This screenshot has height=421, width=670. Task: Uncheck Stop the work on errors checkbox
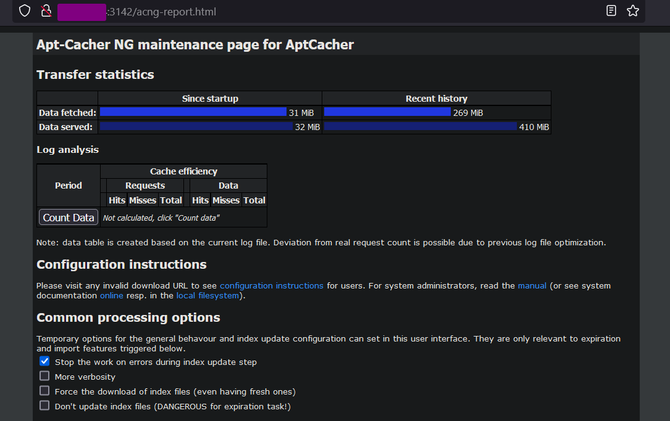coord(44,361)
